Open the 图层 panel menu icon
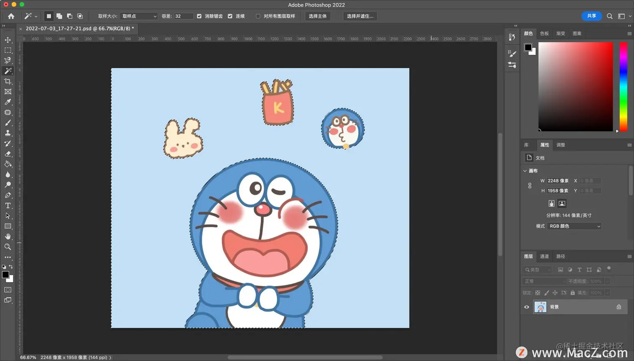Viewport: 634px width, 361px height. click(629, 256)
